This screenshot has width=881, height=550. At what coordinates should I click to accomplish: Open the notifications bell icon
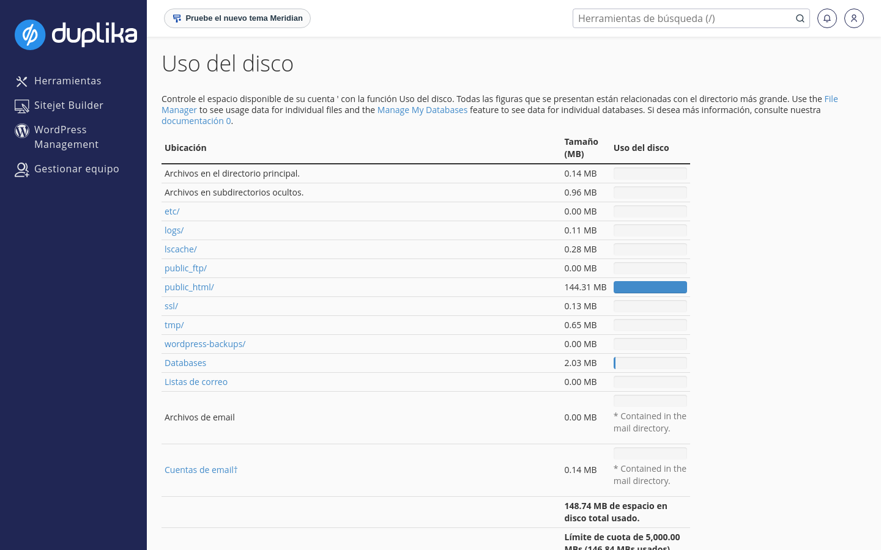point(827,18)
